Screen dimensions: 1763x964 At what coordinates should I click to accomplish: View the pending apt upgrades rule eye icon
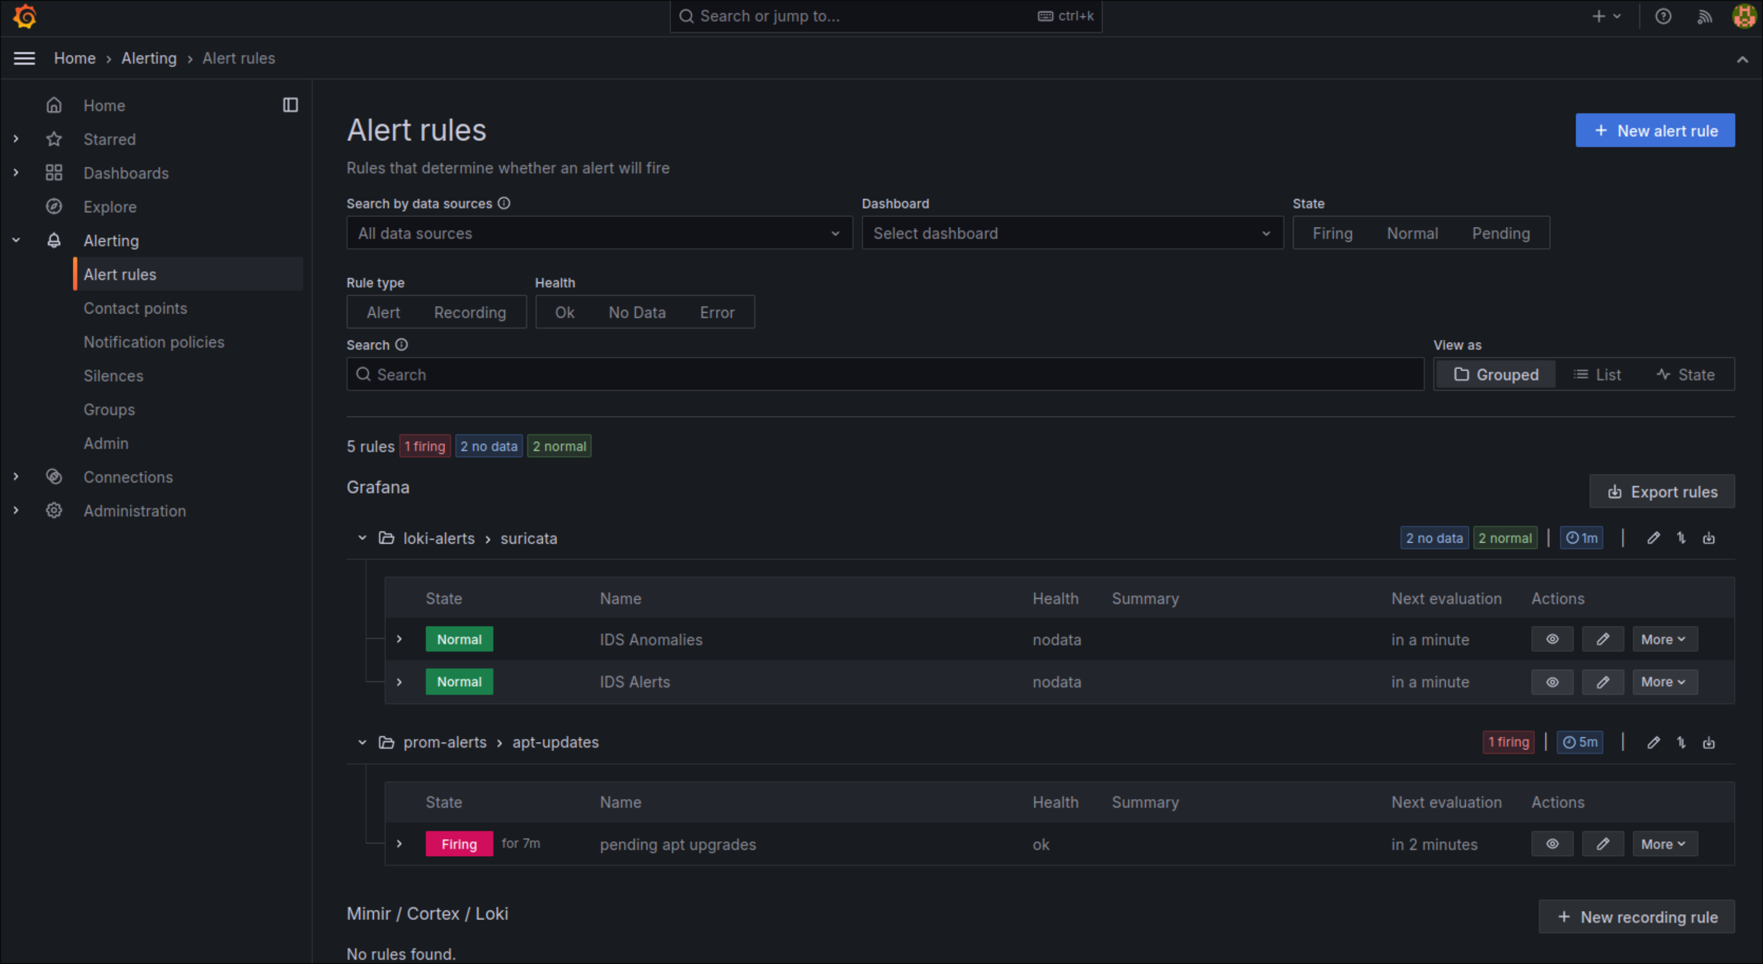coord(1552,843)
